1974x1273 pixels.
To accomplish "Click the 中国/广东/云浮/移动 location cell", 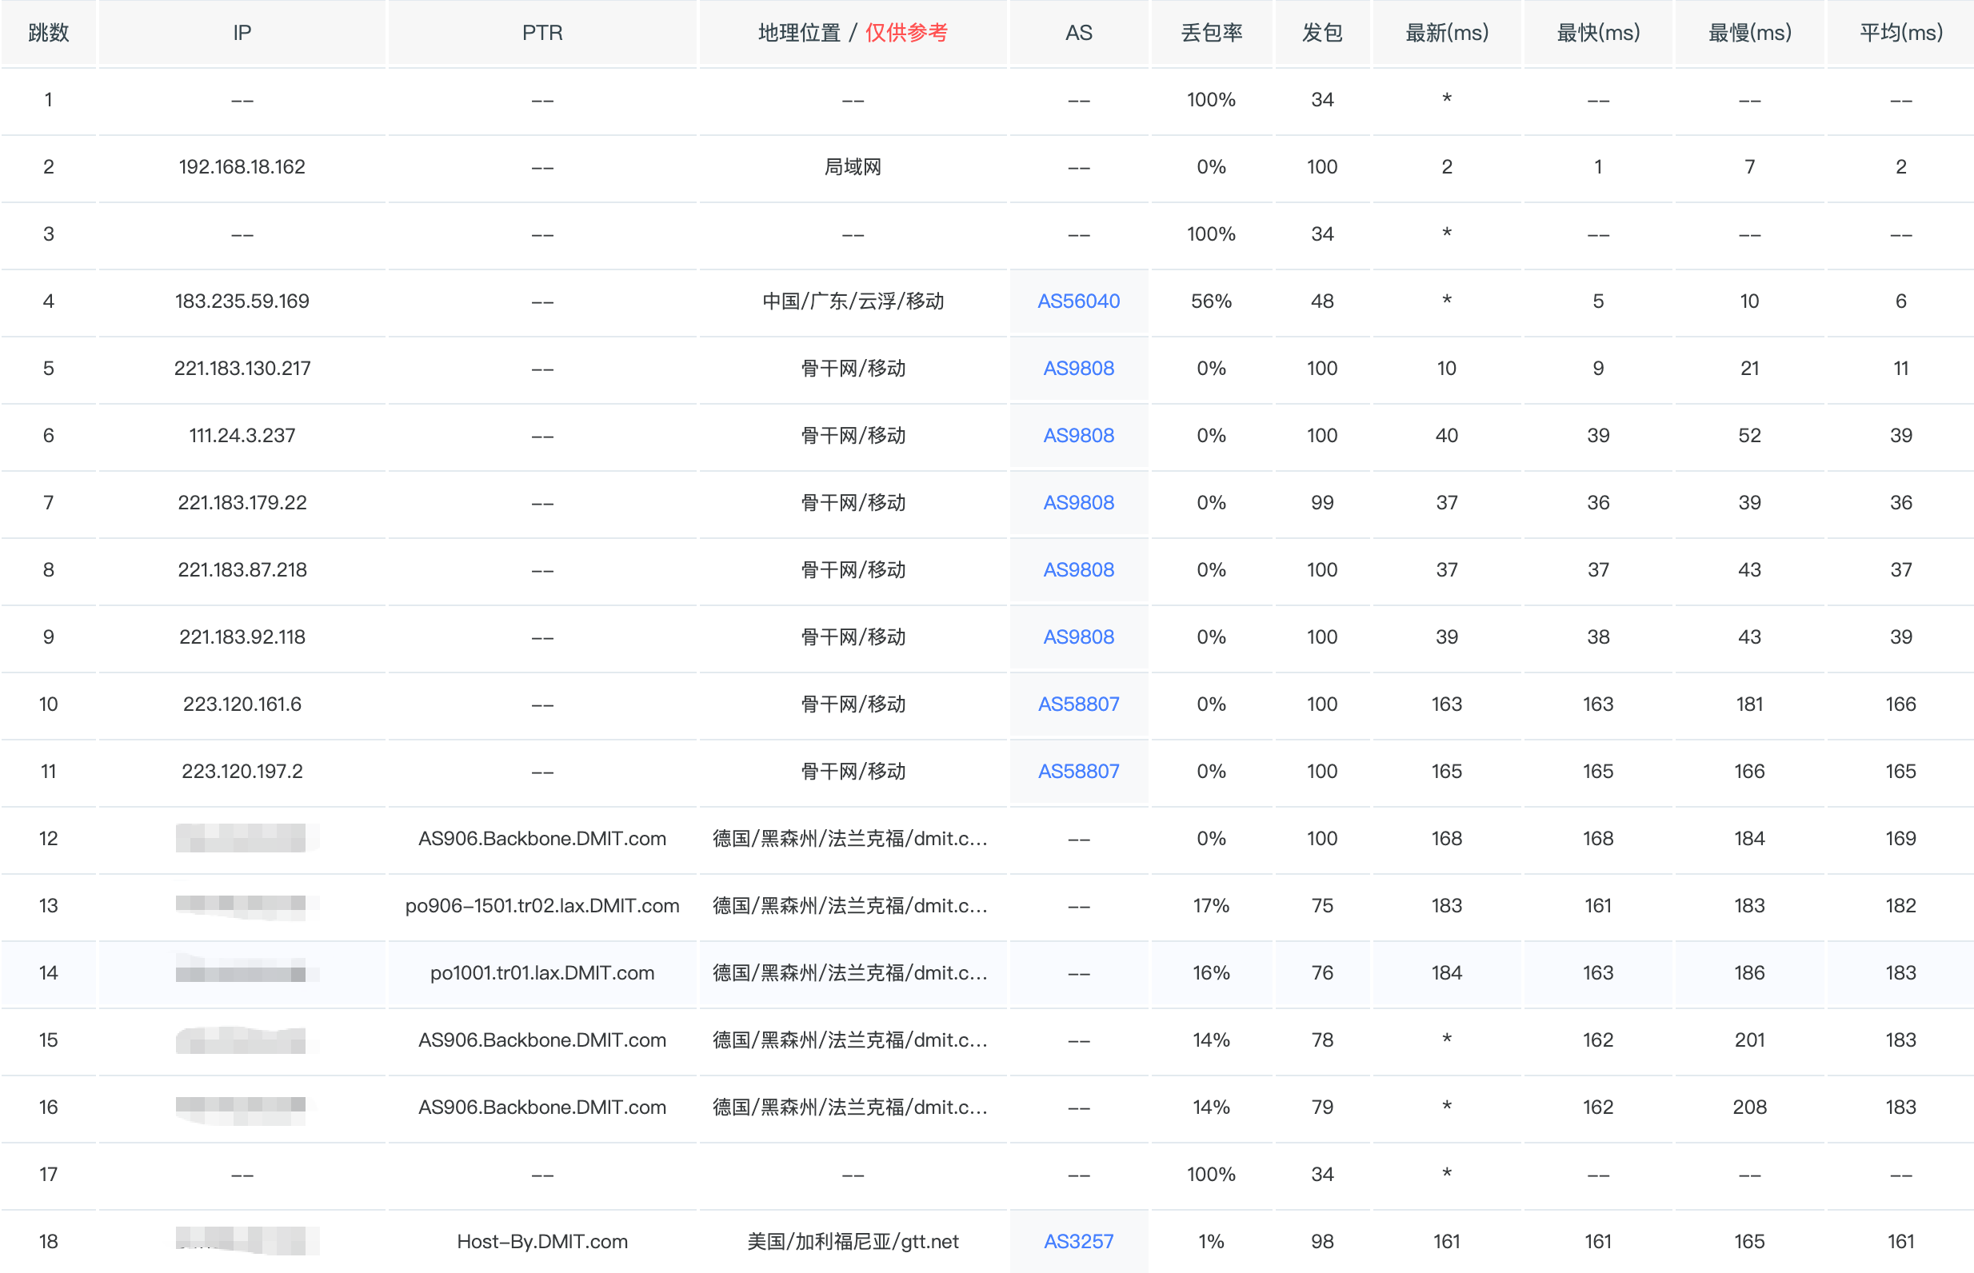I will click(853, 301).
